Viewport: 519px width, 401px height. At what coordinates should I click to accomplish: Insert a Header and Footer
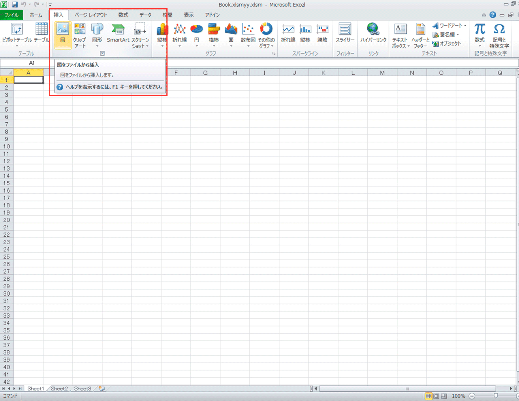click(420, 35)
